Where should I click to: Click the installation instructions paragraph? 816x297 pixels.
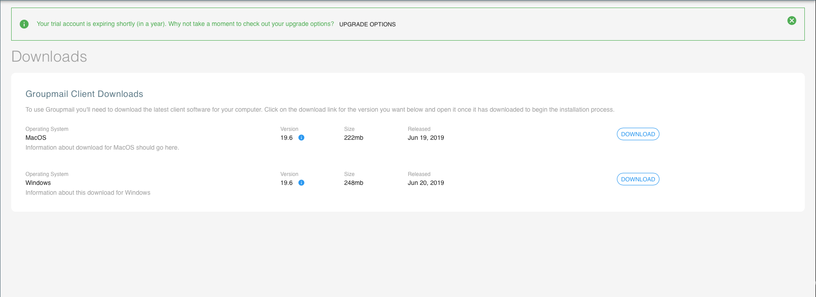pyautogui.click(x=320, y=109)
